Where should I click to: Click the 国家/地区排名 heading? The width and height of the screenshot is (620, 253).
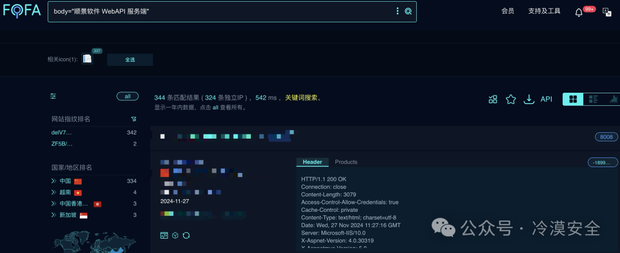72,168
